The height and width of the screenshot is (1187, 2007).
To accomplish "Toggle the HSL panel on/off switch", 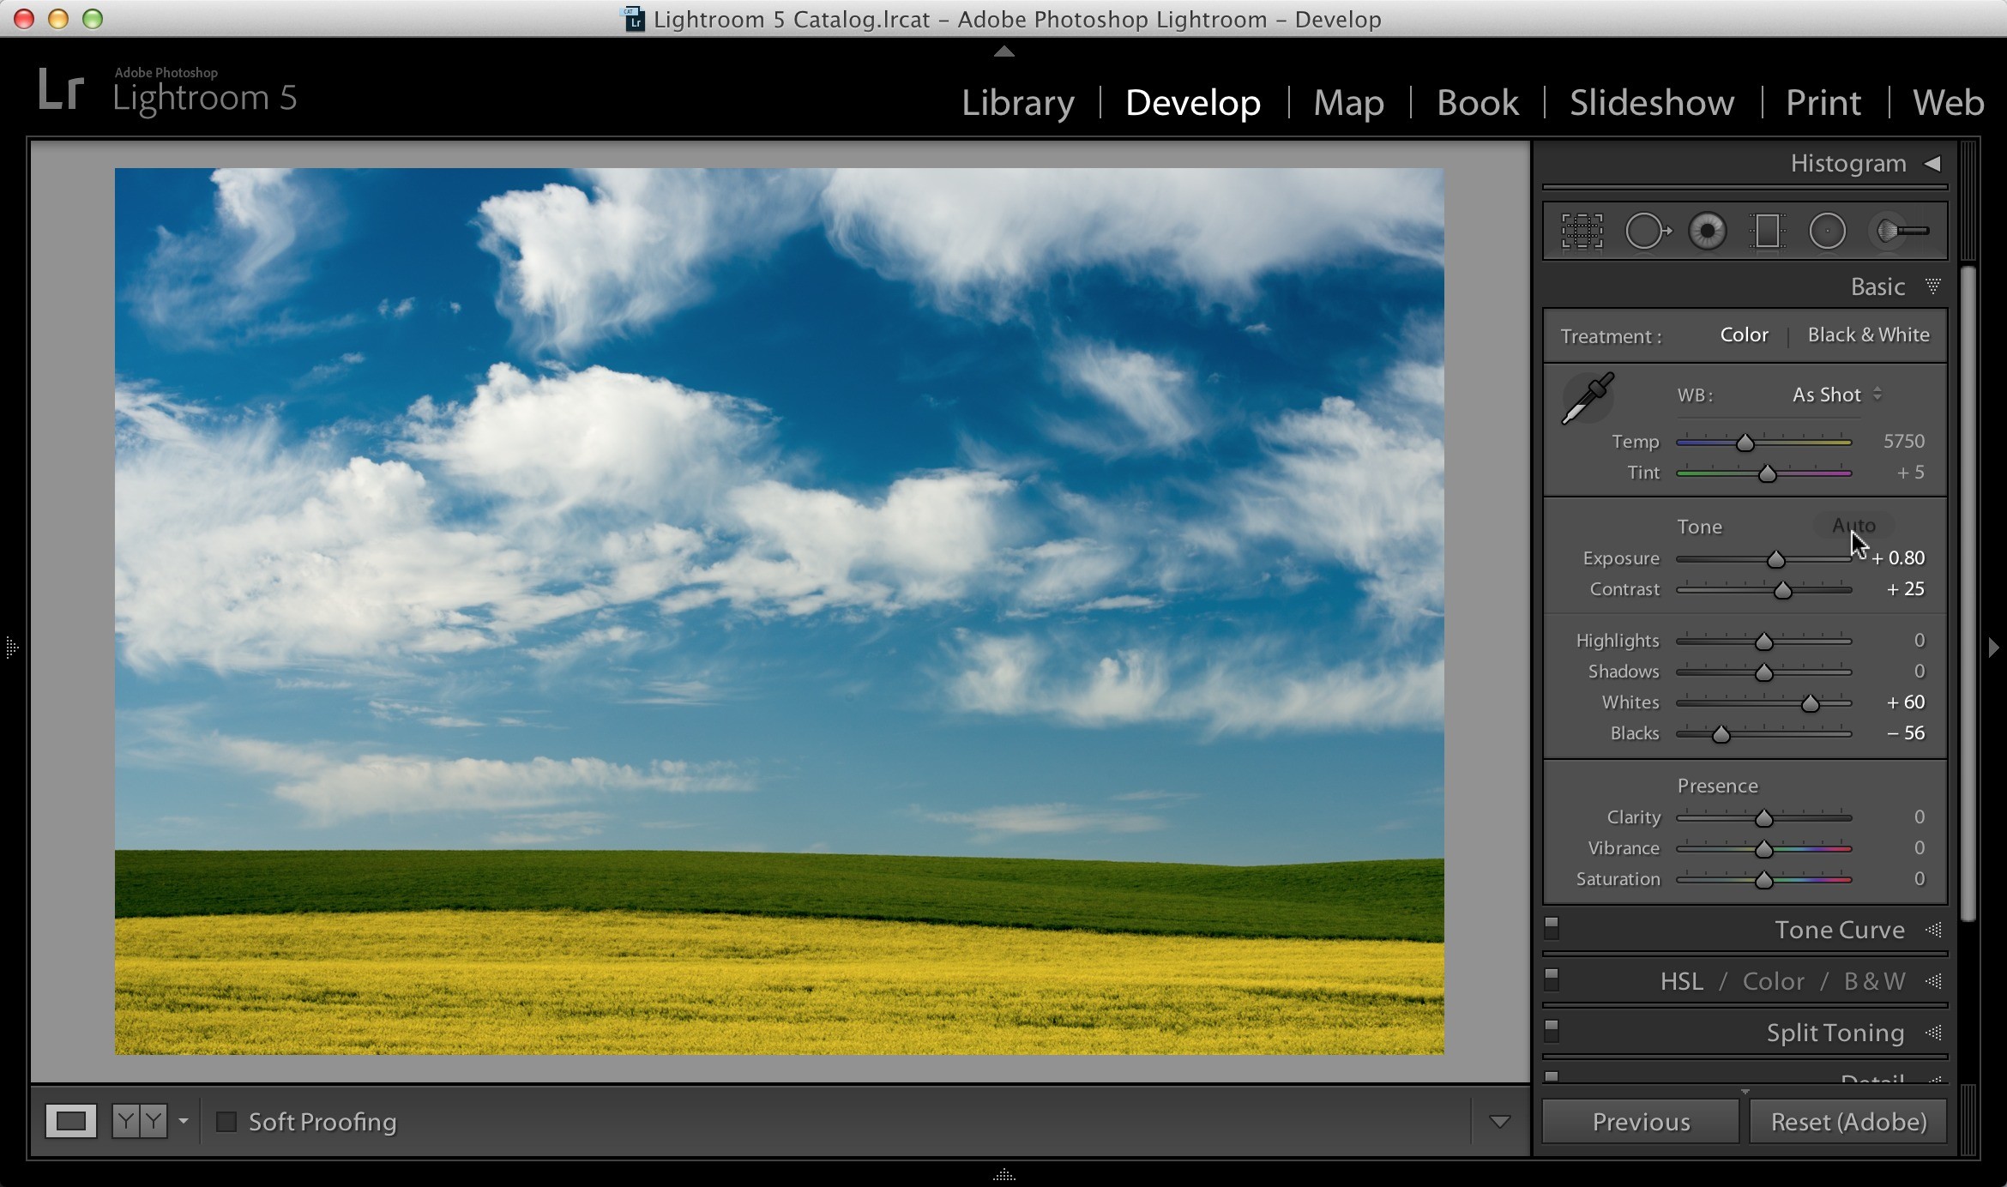I will [1552, 979].
